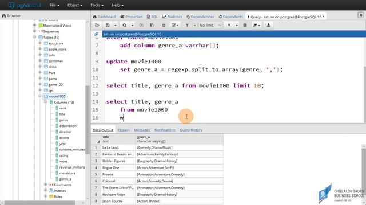Open the Object menu
Viewport: 366px width, 205px height.
click(75, 5)
